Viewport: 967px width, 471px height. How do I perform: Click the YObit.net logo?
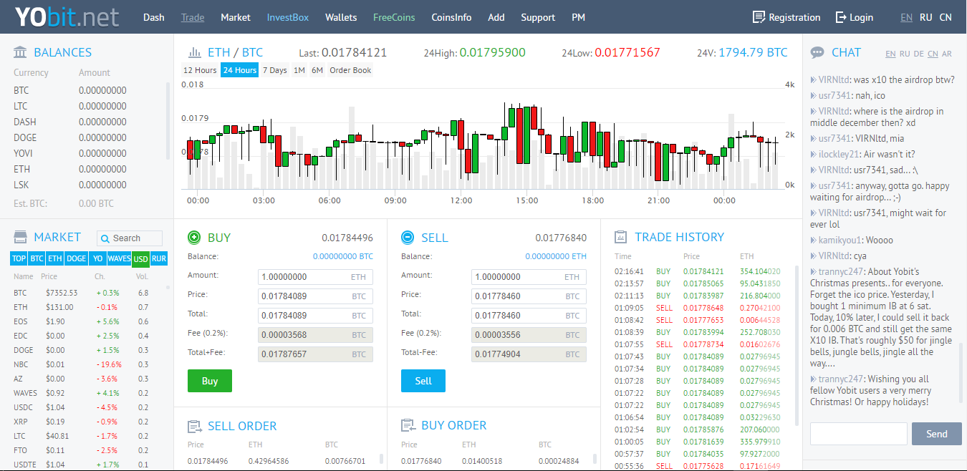(67, 16)
